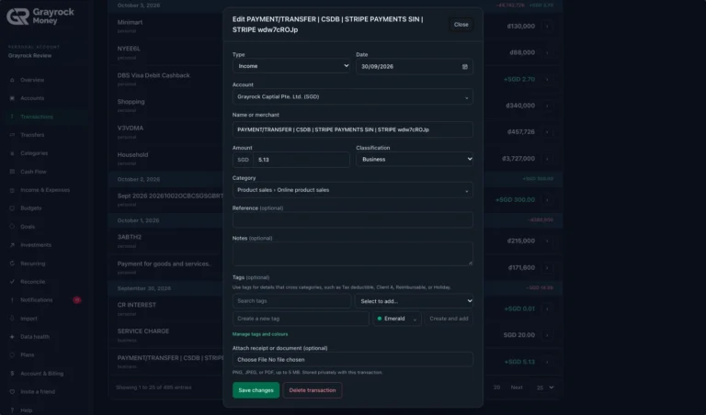Screen dimensions: 706x415
Task: Click the +SGD 300.00 amount
Action: [515, 200]
